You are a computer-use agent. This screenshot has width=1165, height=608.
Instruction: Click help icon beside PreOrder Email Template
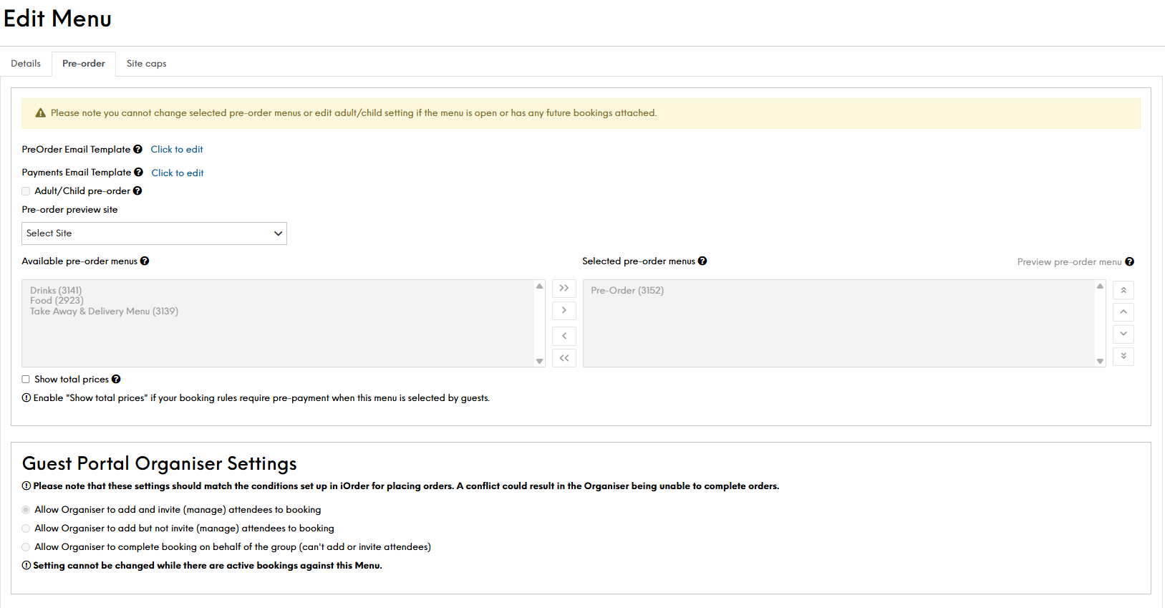pyautogui.click(x=137, y=150)
